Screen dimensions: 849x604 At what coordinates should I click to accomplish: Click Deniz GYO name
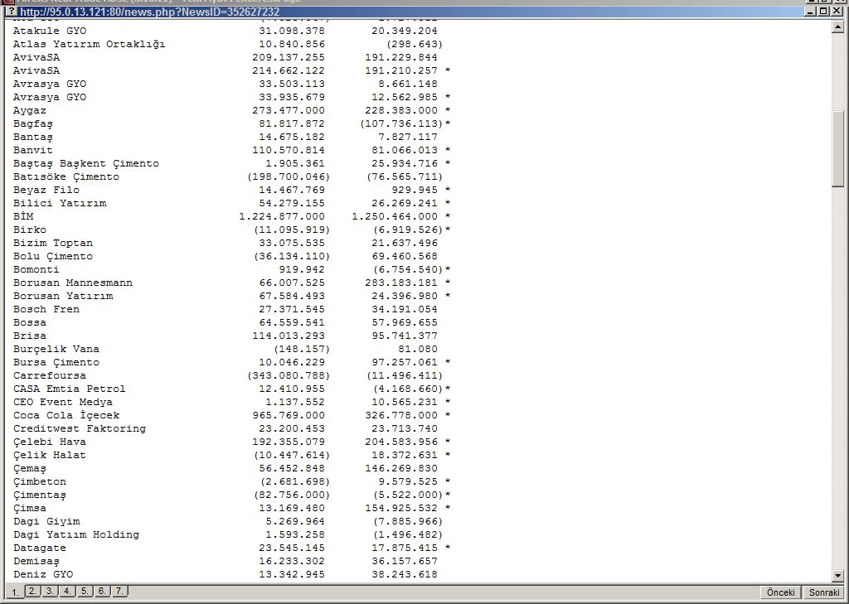(43, 575)
